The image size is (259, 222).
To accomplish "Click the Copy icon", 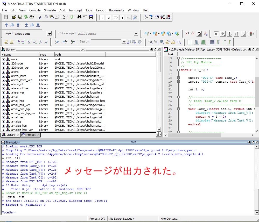I will (x=46, y=17).
